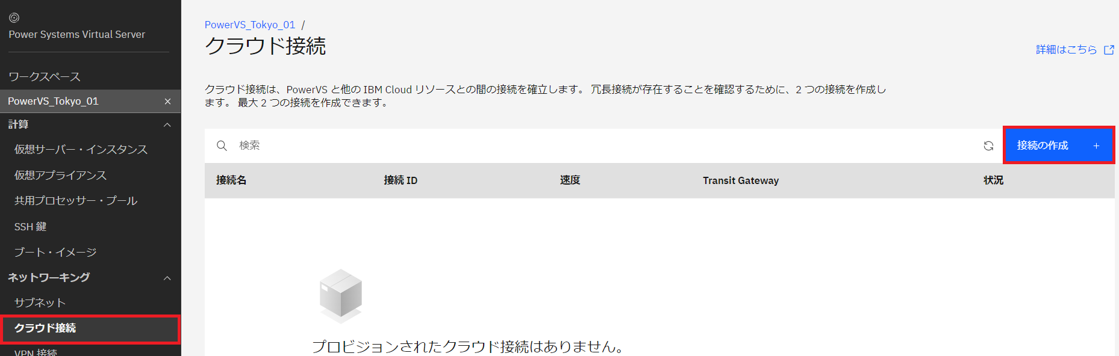Click the search magnifier icon
This screenshot has width=1119, height=356.
point(222,146)
